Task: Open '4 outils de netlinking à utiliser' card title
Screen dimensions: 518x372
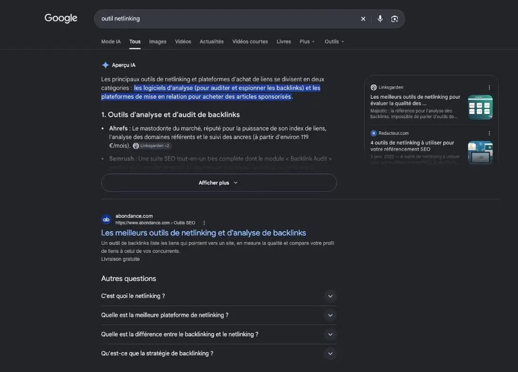Action: pyautogui.click(x=412, y=146)
